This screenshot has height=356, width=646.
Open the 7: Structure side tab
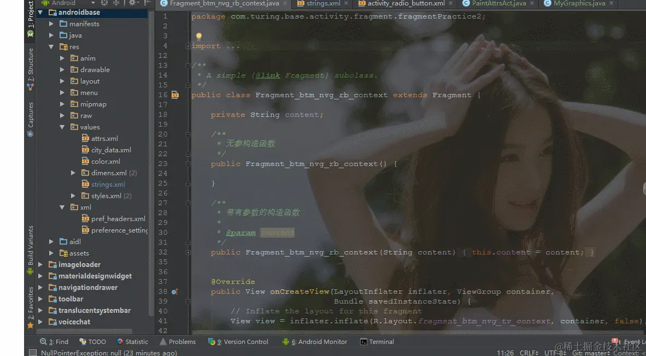pos(30,69)
